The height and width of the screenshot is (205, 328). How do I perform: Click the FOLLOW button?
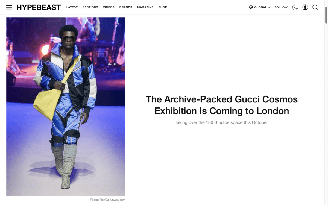point(281,7)
